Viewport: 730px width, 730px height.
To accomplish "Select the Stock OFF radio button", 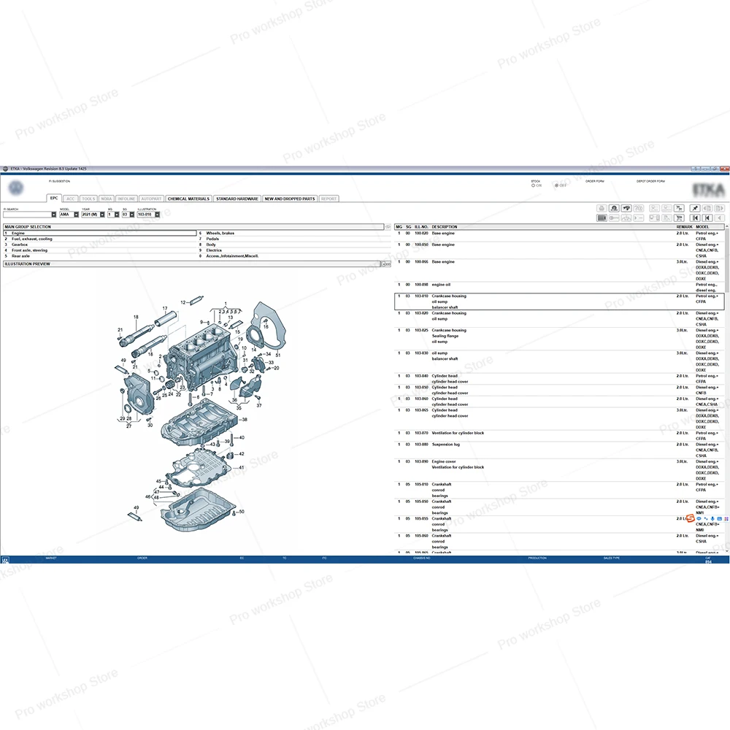I will click(557, 185).
